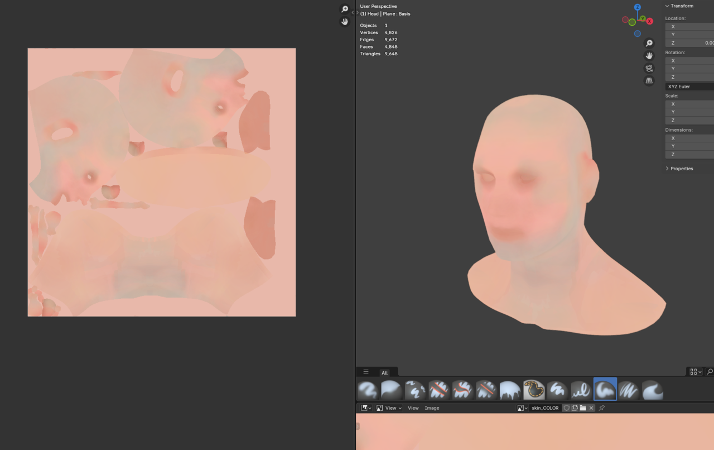The height and width of the screenshot is (450, 714).
Task: Open the XYZ Euler rotation mode dropdown
Action: pos(689,87)
